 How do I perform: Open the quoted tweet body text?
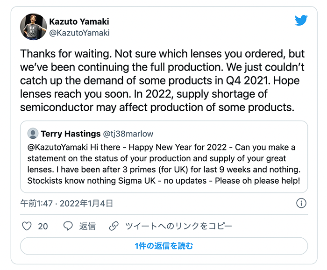(164, 164)
